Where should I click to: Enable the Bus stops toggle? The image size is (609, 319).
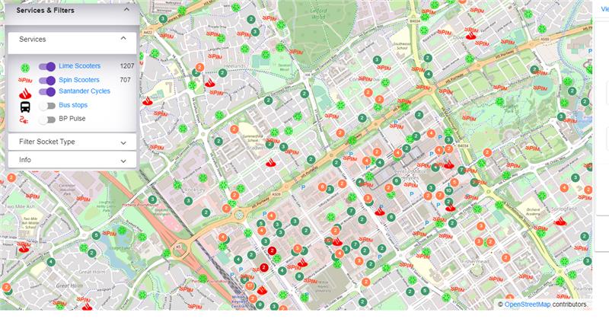click(x=47, y=106)
